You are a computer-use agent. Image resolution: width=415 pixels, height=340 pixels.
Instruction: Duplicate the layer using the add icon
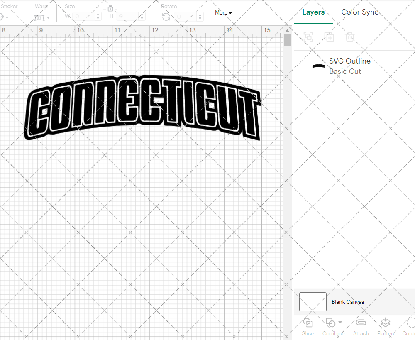[x=330, y=37]
